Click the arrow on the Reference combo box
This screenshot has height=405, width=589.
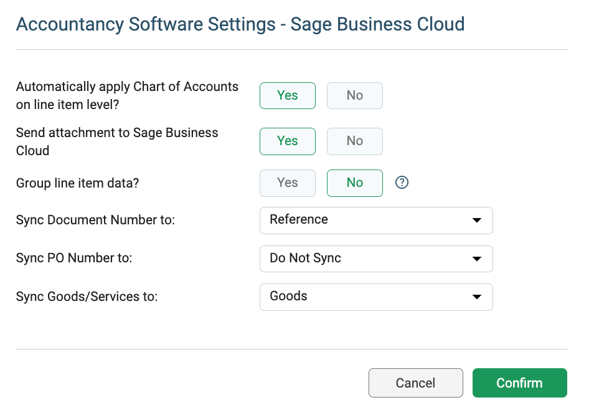[477, 221]
